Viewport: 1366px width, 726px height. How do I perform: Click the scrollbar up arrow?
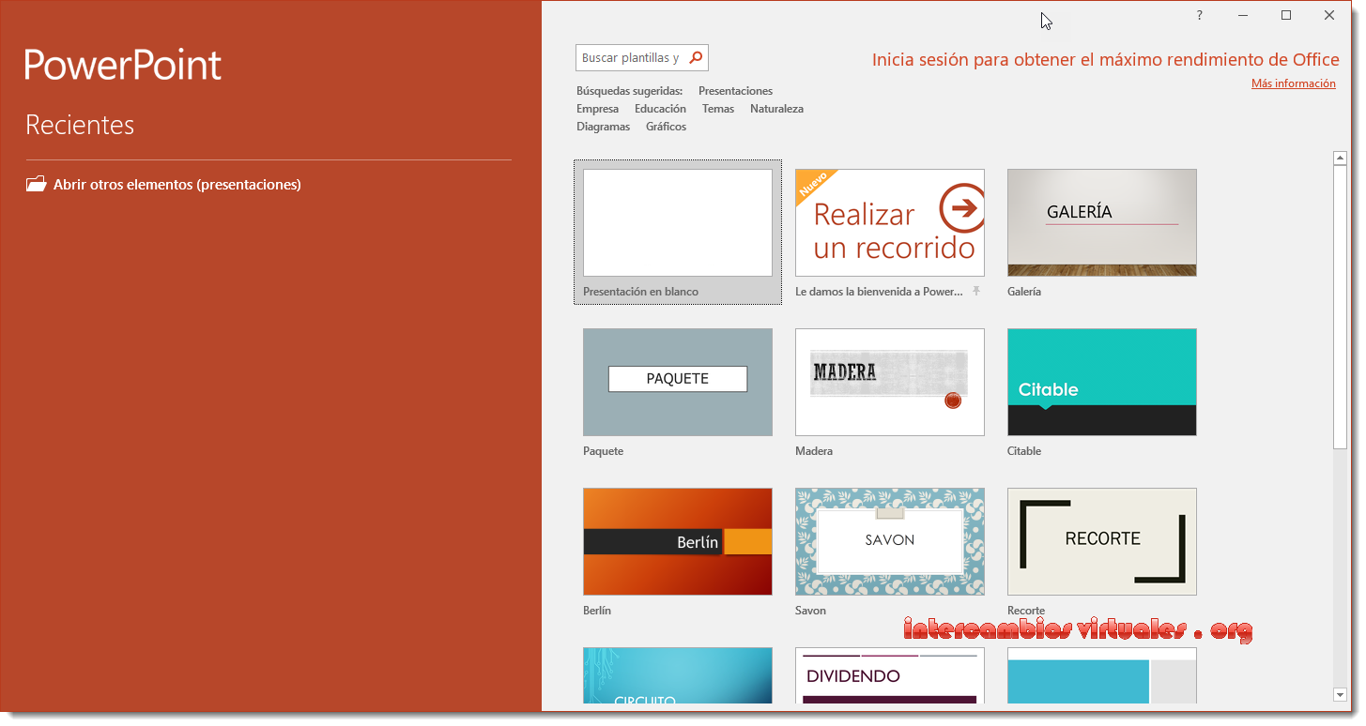(x=1340, y=159)
